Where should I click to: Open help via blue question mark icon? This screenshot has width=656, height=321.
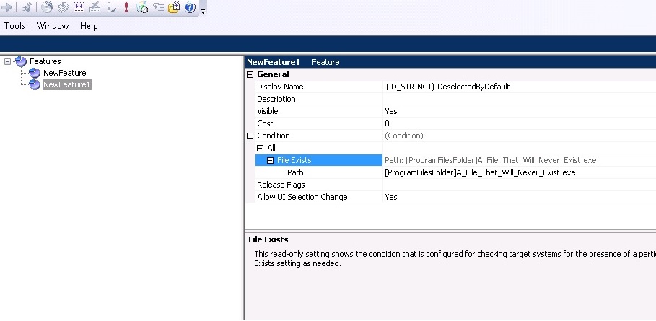(x=190, y=7)
